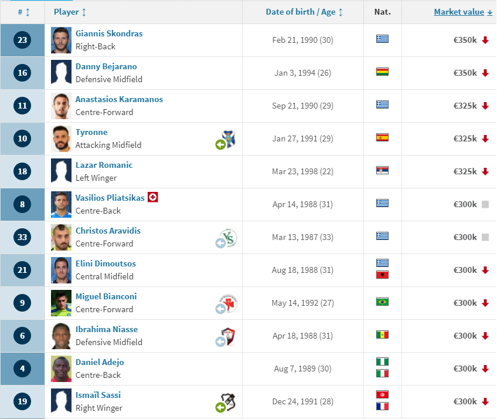Open Daniel Adejo's profile link
This screenshot has width=497, height=419.
tap(100, 362)
